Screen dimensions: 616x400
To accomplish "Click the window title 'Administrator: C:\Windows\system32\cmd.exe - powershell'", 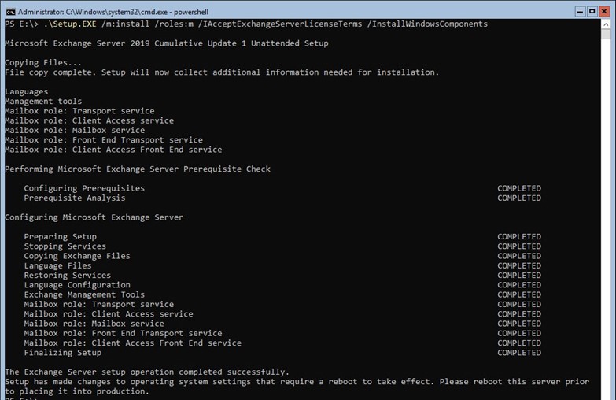I will tap(113, 12).
